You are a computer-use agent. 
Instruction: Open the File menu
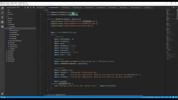pos(1,5)
